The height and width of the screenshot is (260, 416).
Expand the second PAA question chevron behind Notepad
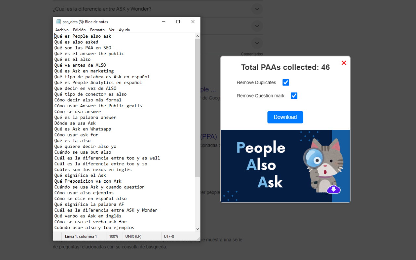tap(257, 26)
